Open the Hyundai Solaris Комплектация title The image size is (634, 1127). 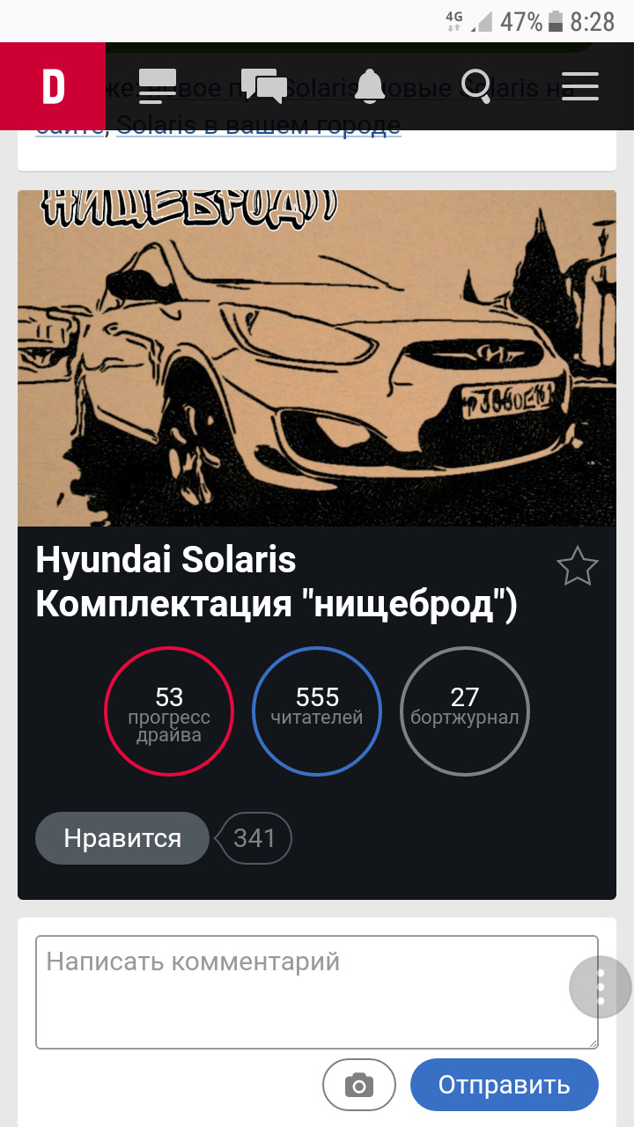point(276,582)
